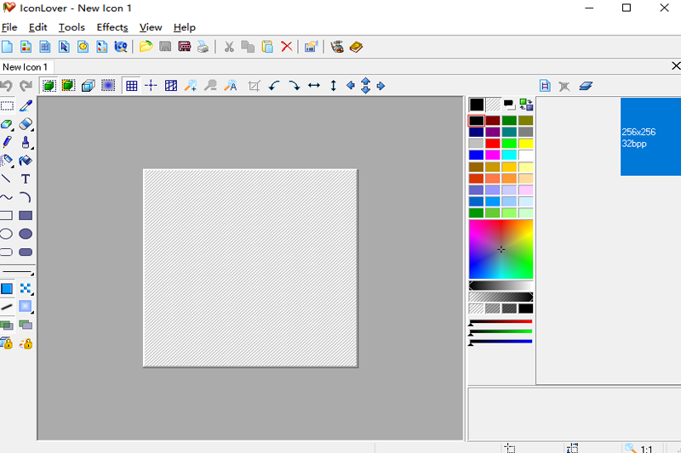
Task: Open the Effects menu
Action: (112, 27)
